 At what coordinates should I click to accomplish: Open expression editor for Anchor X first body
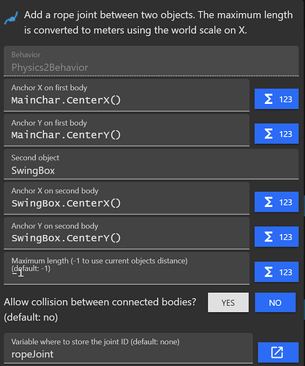point(276,99)
